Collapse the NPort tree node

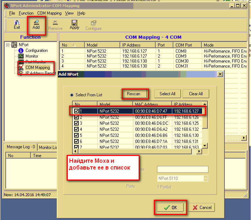click(8, 45)
